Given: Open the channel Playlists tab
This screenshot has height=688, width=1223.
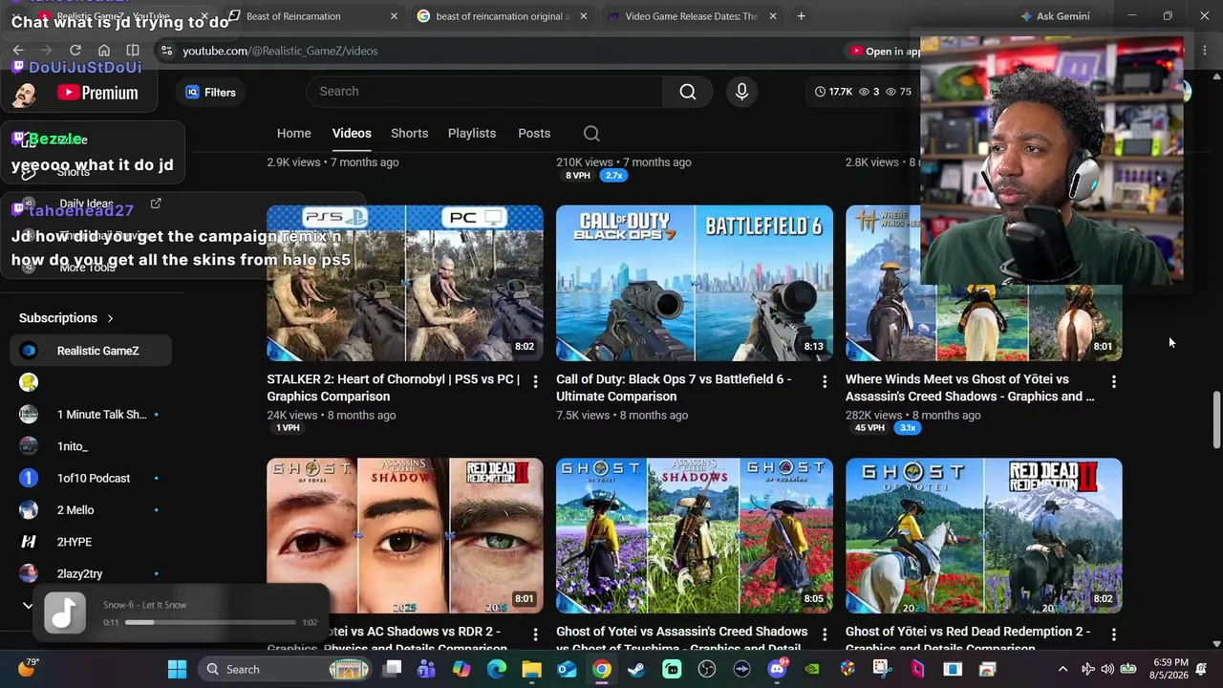Looking at the screenshot, I should (x=472, y=134).
